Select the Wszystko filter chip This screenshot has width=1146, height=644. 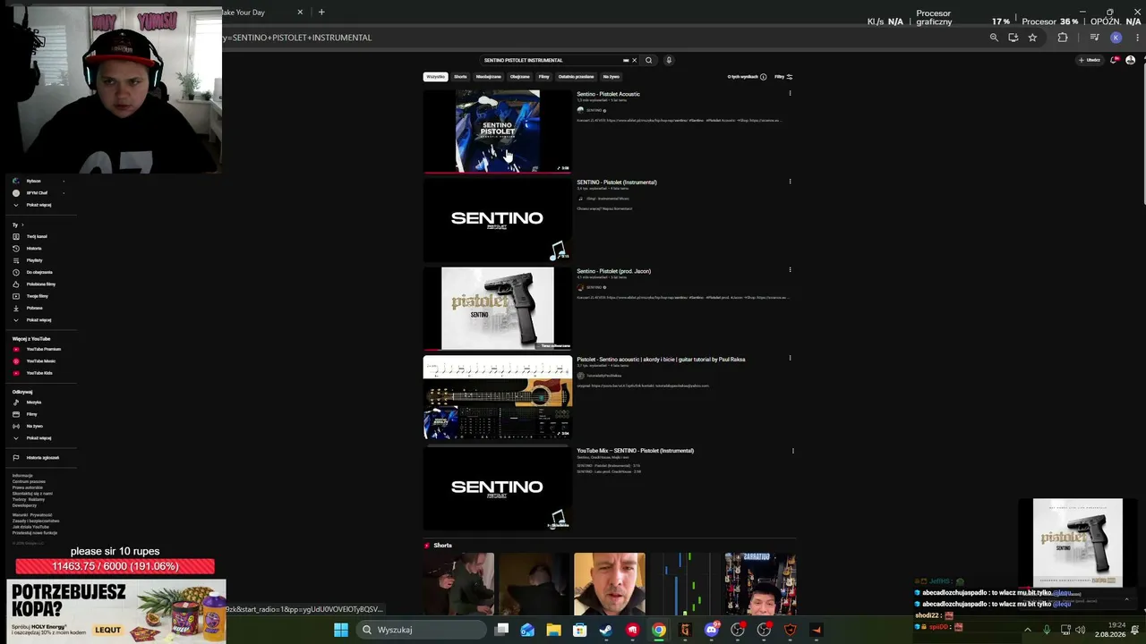[436, 77]
